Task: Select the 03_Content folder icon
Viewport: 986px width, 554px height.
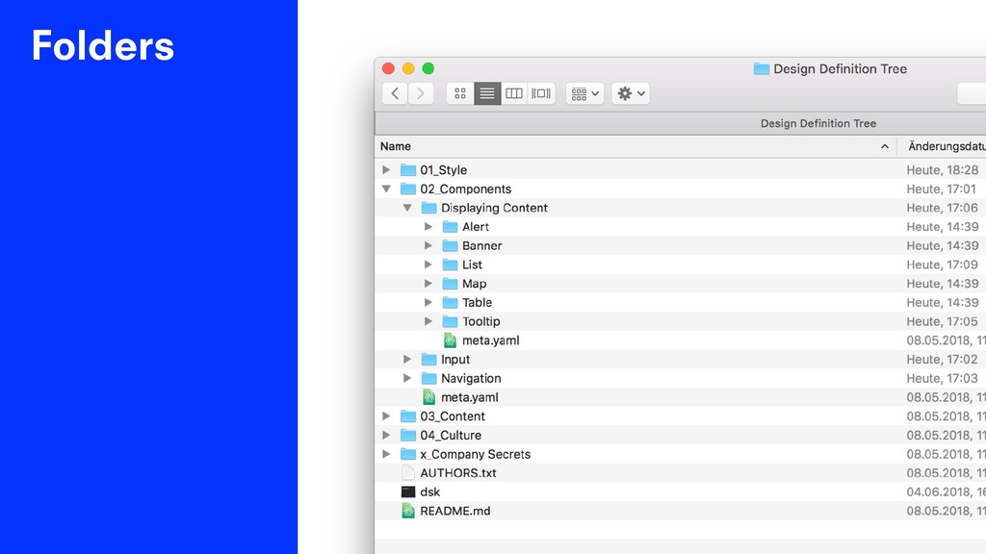Action: point(408,415)
